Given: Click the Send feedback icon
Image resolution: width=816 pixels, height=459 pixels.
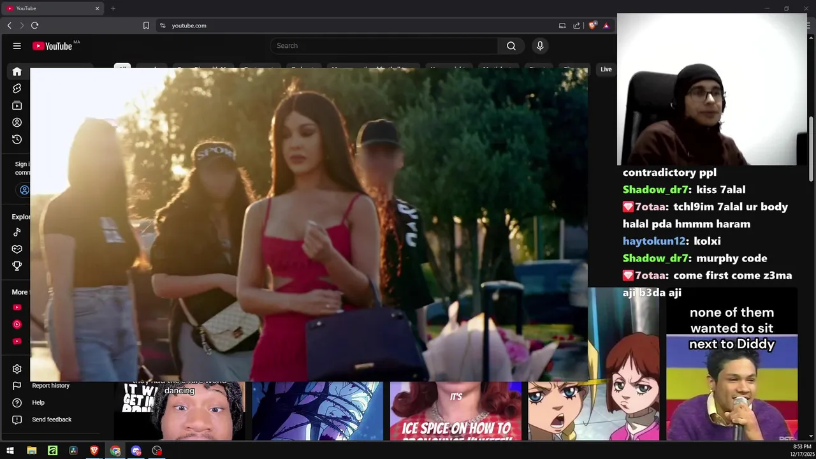Looking at the screenshot, I should point(17,419).
